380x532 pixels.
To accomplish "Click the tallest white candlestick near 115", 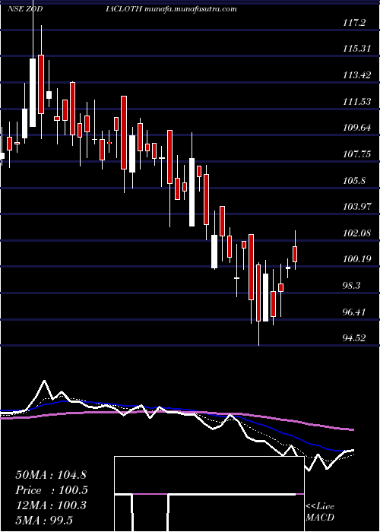I will pos(33,93).
